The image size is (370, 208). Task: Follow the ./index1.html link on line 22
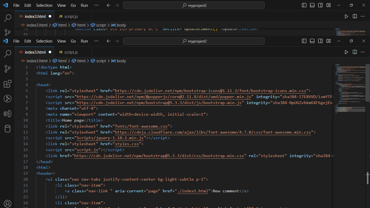pos(193,191)
